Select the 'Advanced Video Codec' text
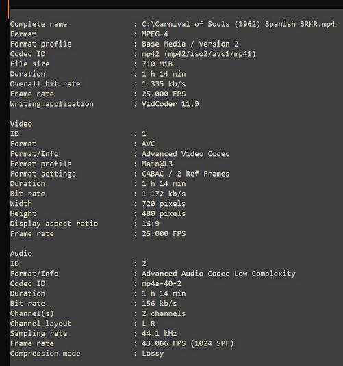 pyautogui.click(x=186, y=154)
